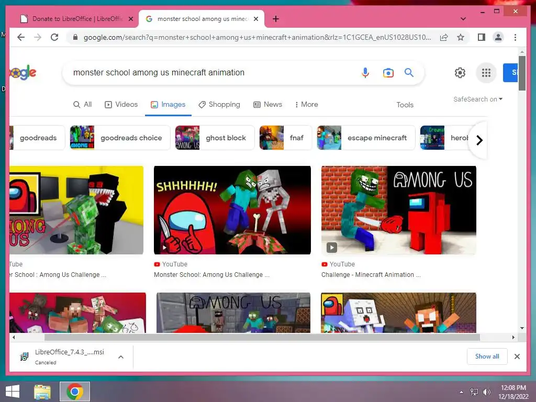
Task: Click the Chrome taskbar icon
Action: (x=75, y=392)
